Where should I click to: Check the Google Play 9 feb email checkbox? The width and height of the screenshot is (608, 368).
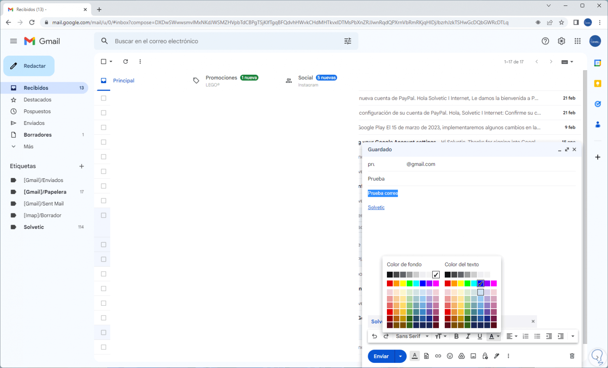click(x=104, y=127)
